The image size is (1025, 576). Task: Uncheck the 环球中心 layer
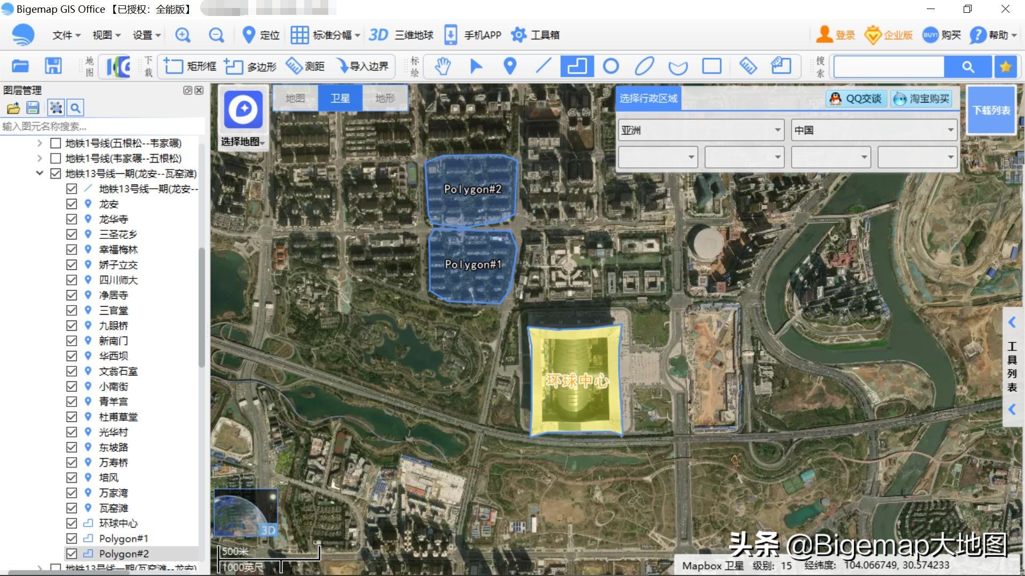pos(73,523)
